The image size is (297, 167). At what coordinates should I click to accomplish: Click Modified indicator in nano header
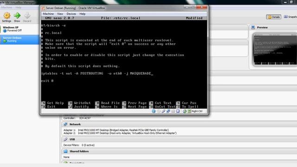194,18
